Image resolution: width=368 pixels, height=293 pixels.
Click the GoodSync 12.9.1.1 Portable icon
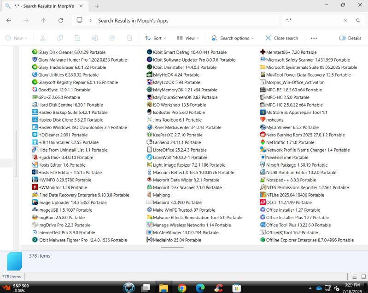(x=35, y=90)
